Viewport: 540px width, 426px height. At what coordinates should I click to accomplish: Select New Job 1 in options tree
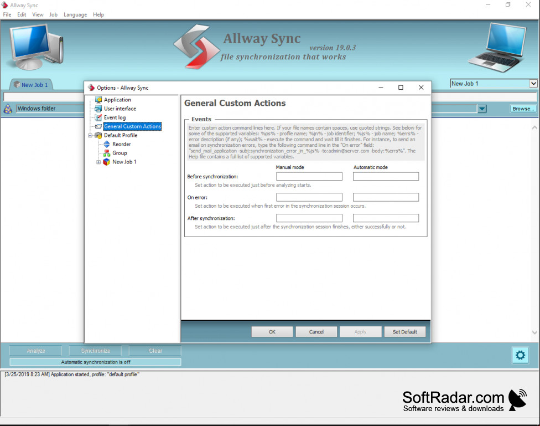click(124, 162)
